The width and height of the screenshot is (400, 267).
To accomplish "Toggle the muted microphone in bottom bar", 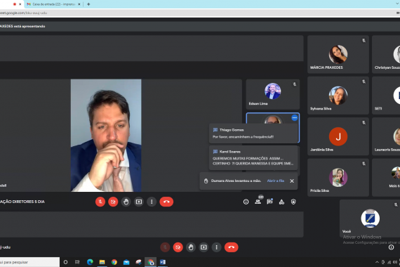I will tap(165, 247).
